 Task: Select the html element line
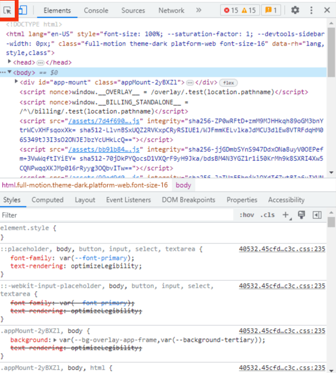165,44
